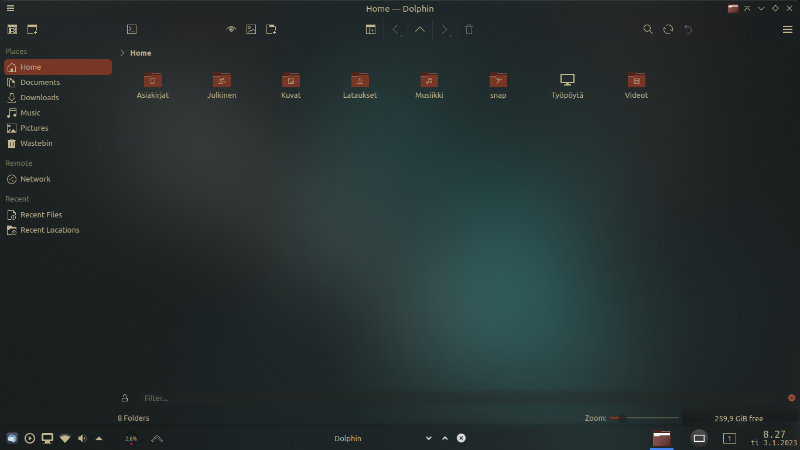This screenshot has height=450, width=800.
Task: Click the Home breadcrumb label
Action: 141,53
